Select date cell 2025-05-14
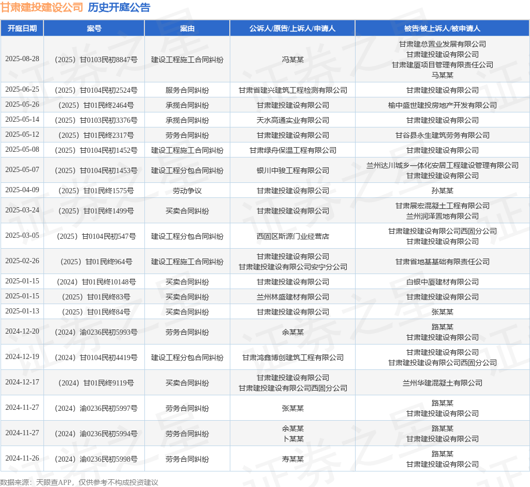530x487 pixels. (22, 120)
